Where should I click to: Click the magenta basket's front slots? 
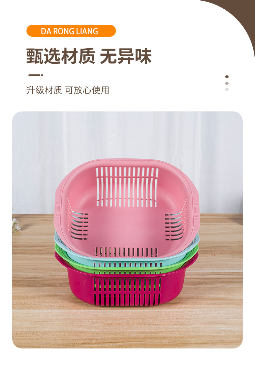127,291
